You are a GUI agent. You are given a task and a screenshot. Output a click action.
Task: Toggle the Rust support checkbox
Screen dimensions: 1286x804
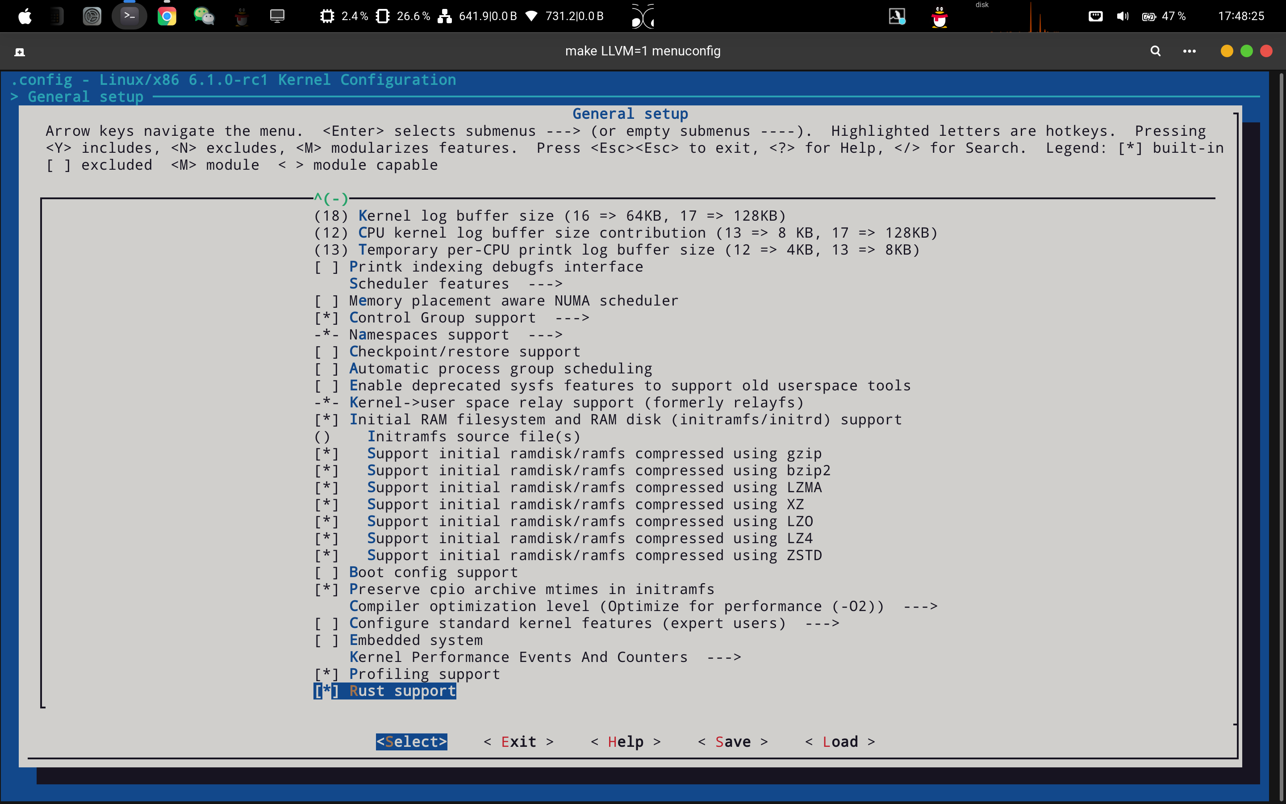click(x=326, y=691)
